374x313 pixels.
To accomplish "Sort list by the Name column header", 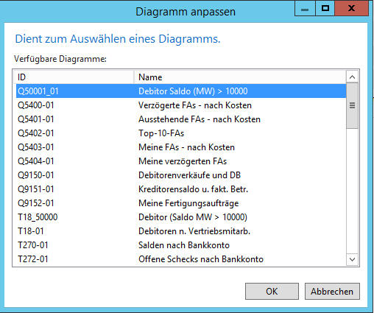I will [240, 77].
